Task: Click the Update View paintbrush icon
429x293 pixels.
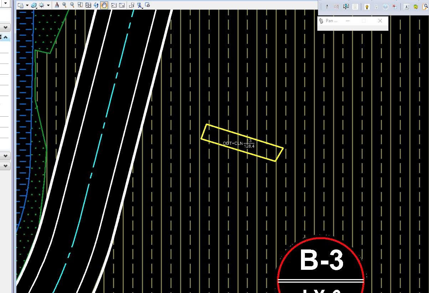Action: tap(57, 5)
